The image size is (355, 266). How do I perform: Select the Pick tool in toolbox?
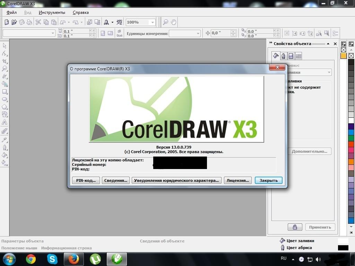pos(5,46)
